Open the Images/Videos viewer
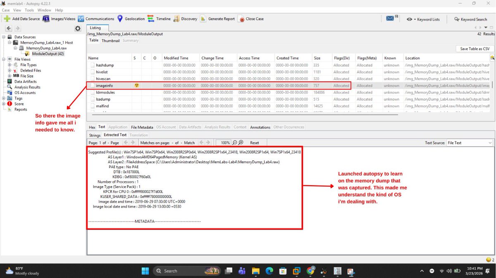 coord(59,19)
